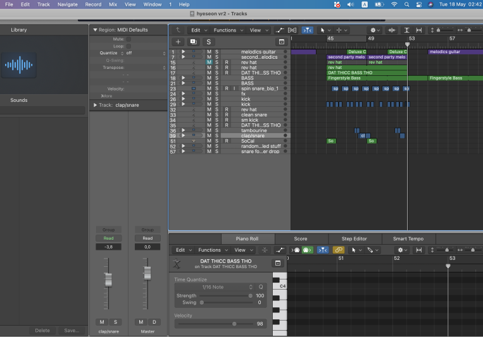Switch to the Step Editor tab
The width and height of the screenshot is (483, 337).
pyautogui.click(x=354, y=238)
